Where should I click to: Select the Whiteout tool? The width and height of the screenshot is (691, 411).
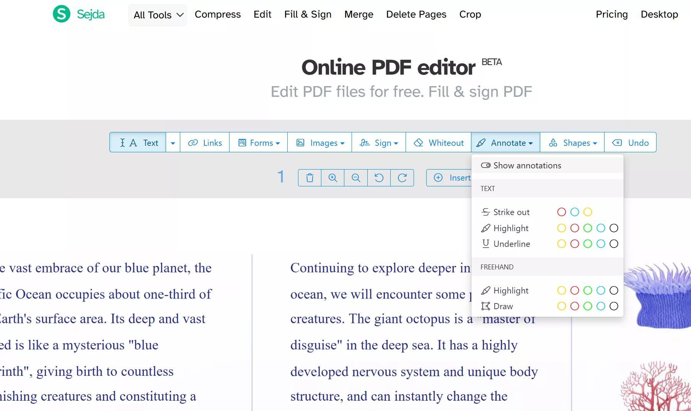coord(438,143)
